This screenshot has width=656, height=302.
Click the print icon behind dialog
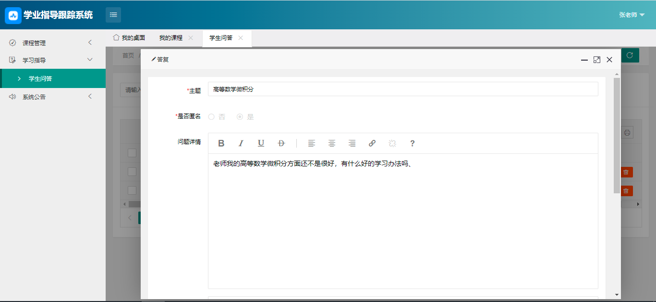tap(627, 133)
